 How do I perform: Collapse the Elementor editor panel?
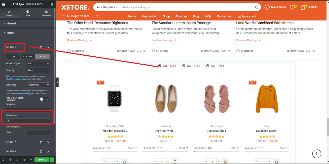coord(57,82)
